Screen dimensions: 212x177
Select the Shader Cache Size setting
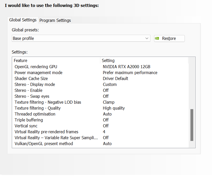pyautogui.click(x=31, y=78)
